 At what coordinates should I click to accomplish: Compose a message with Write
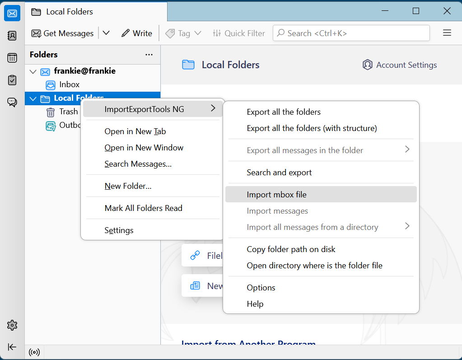pyautogui.click(x=137, y=33)
